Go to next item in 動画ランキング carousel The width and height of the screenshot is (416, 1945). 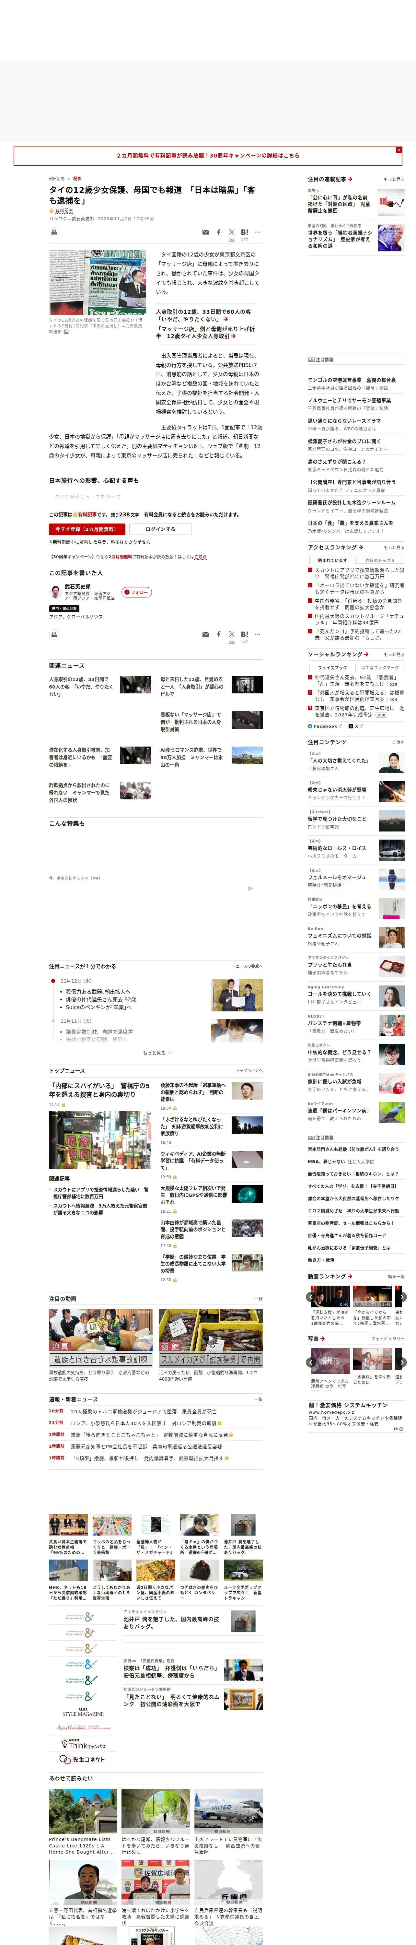402,1297
